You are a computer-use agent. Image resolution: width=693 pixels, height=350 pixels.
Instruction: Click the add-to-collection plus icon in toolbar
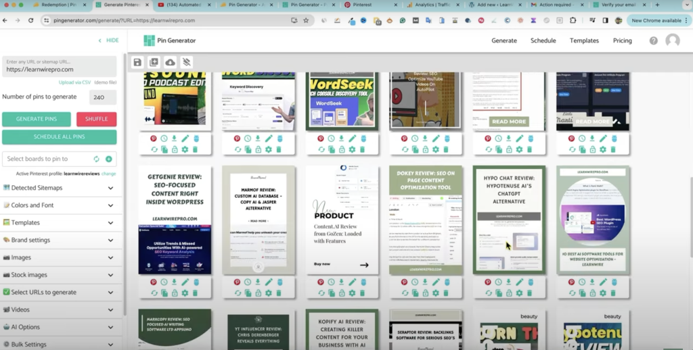coord(154,62)
